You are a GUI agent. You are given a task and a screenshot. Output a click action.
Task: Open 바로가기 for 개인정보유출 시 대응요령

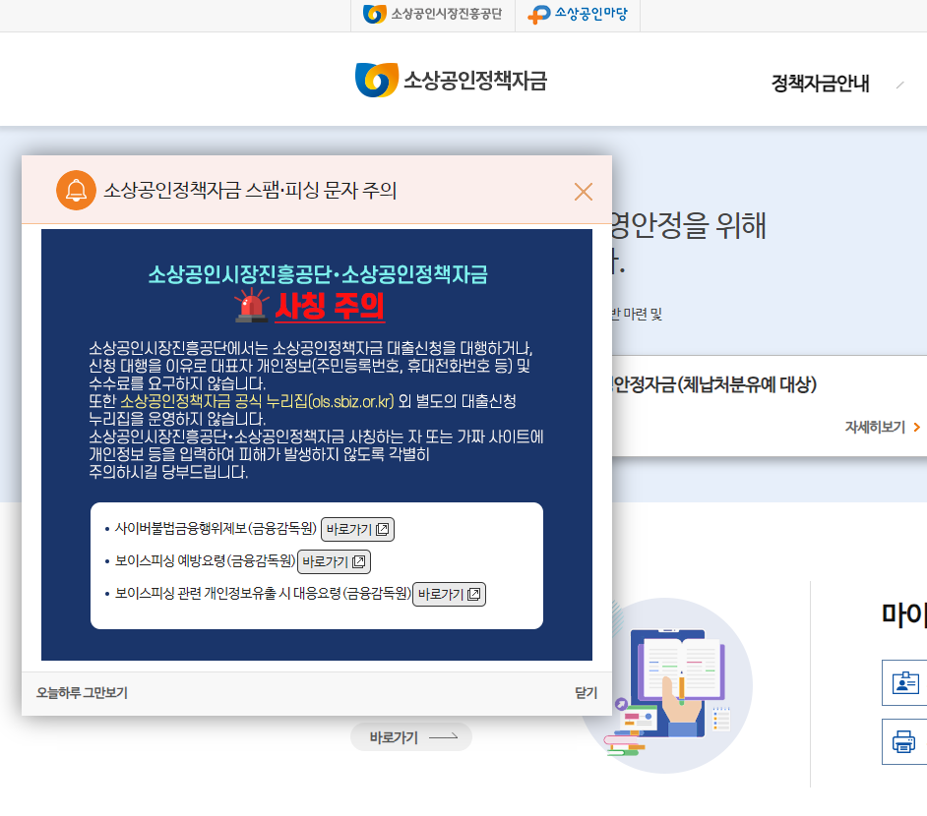pyautogui.click(x=449, y=594)
